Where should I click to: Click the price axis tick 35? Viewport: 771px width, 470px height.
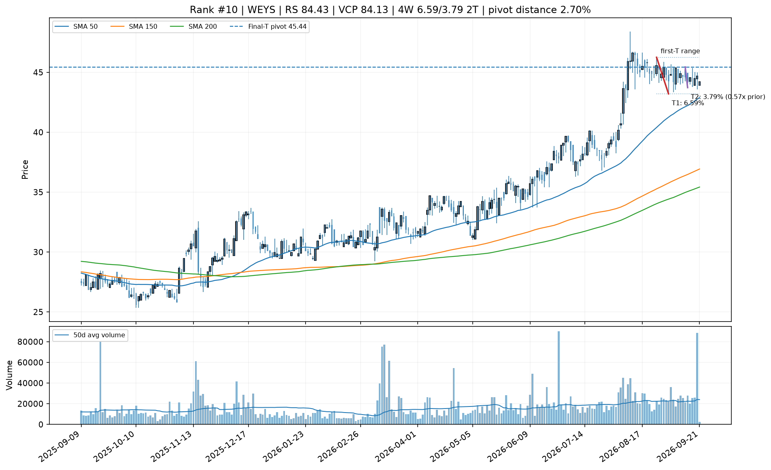[39, 192]
